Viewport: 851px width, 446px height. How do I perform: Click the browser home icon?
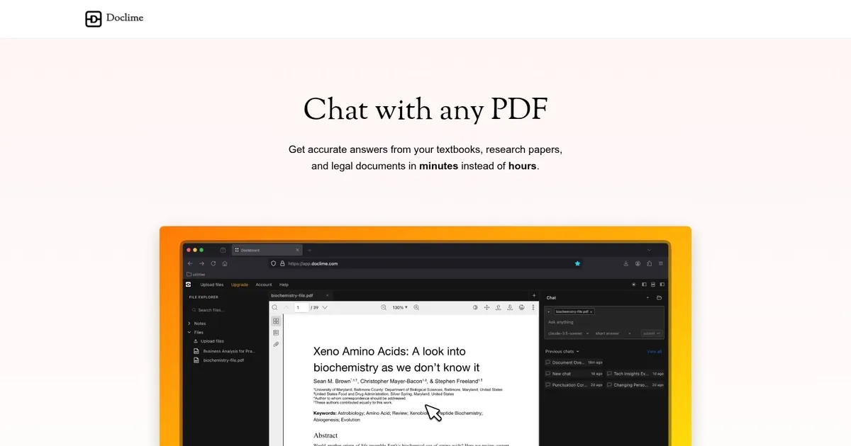(x=225, y=263)
